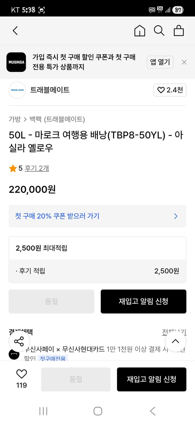Open the search function
The width and height of the screenshot is (195, 424).
click(159, 31)
